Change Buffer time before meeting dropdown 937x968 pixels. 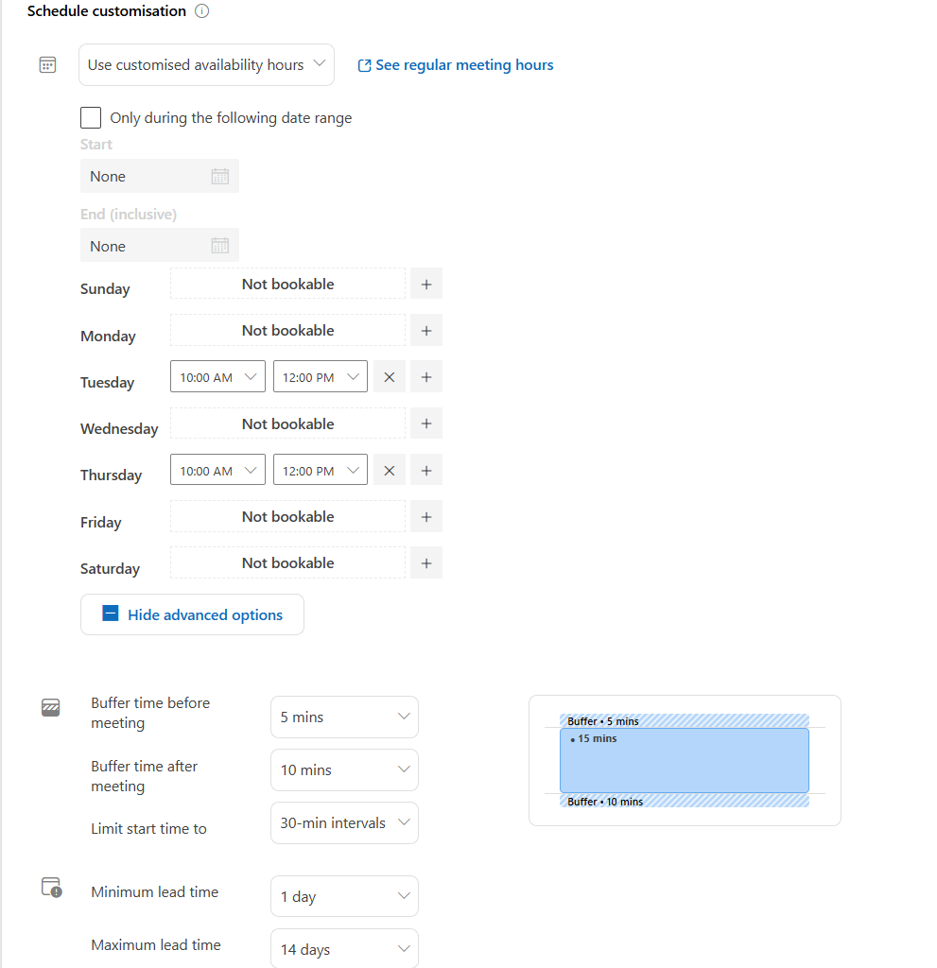[344, 717]
